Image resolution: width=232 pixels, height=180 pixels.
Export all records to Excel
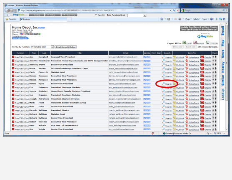pos(187,43)
